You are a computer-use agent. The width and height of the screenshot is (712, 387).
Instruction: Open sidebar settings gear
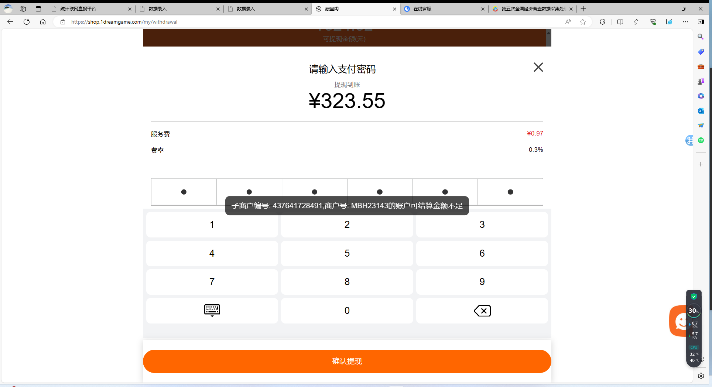point(701,376)
